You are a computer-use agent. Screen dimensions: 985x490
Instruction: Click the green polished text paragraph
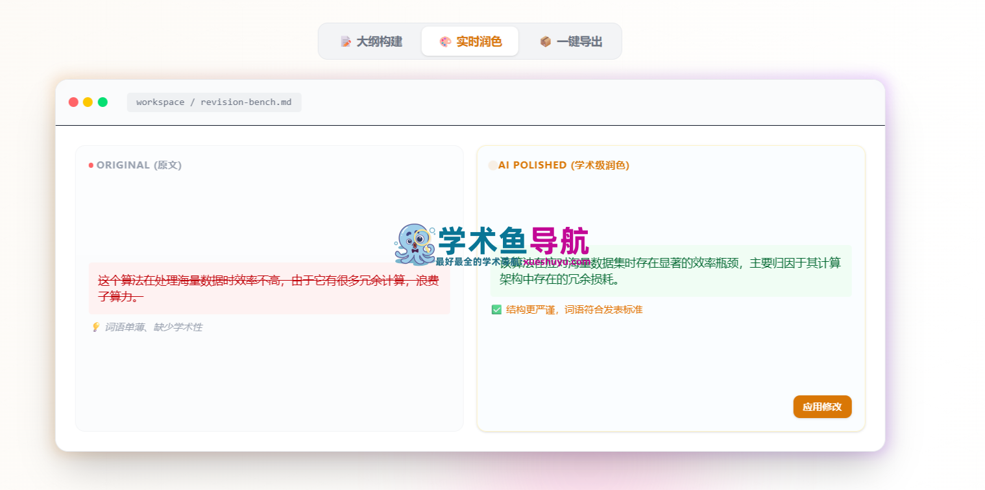pyautogui.click(x=671, y=271)
